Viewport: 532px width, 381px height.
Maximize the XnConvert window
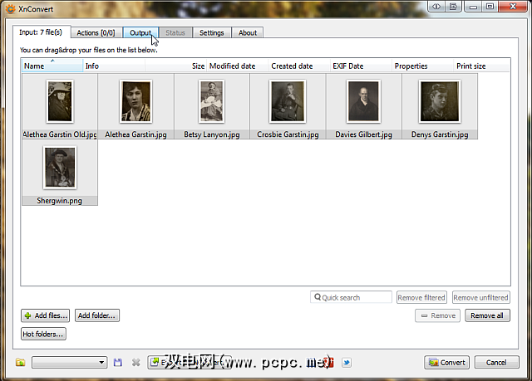click(490, 7)
